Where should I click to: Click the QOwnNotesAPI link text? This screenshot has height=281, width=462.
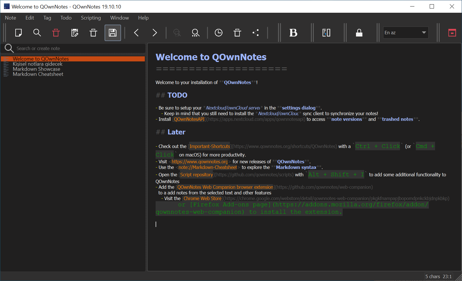[189, 119]
